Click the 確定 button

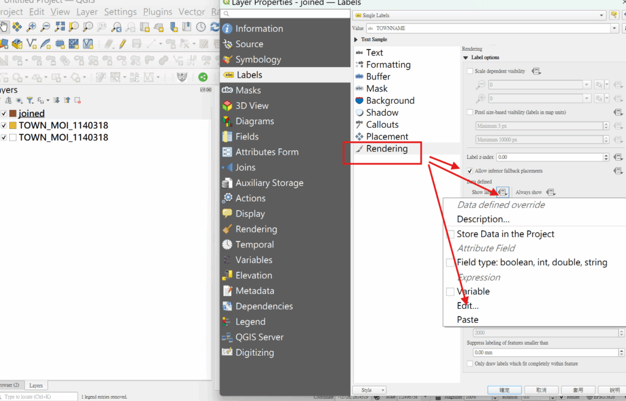click(x=504, y=390)
